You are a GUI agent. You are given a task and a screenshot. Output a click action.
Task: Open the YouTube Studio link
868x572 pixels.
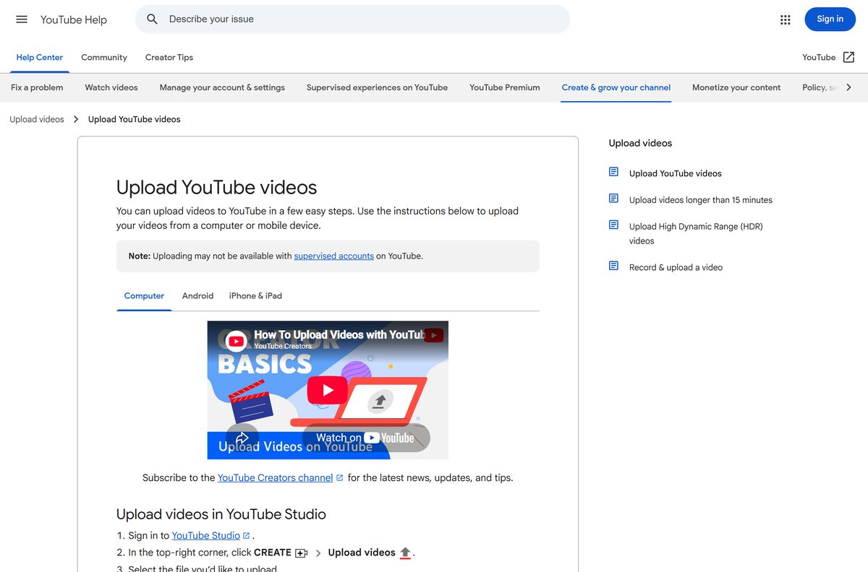[x=206, y=535]
